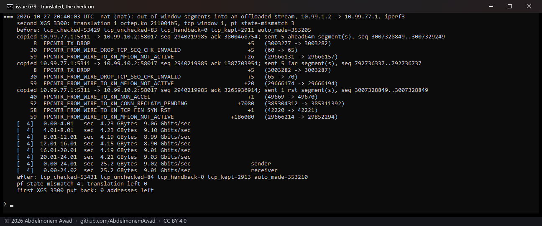Screen dimensions: 542x226
Task: Click the iperf3 interval row 0.00-4.01 sec
Action: tap(104, 124)
